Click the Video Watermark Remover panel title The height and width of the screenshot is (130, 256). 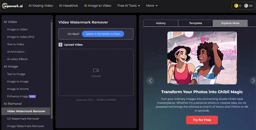click(83, 22)
